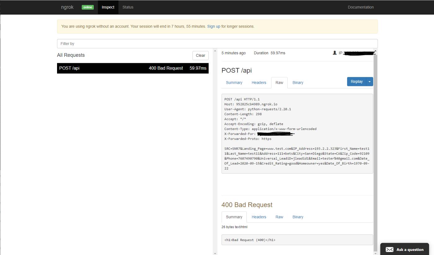
Task: Select the request Binary tab
Action: pos(298,83)
